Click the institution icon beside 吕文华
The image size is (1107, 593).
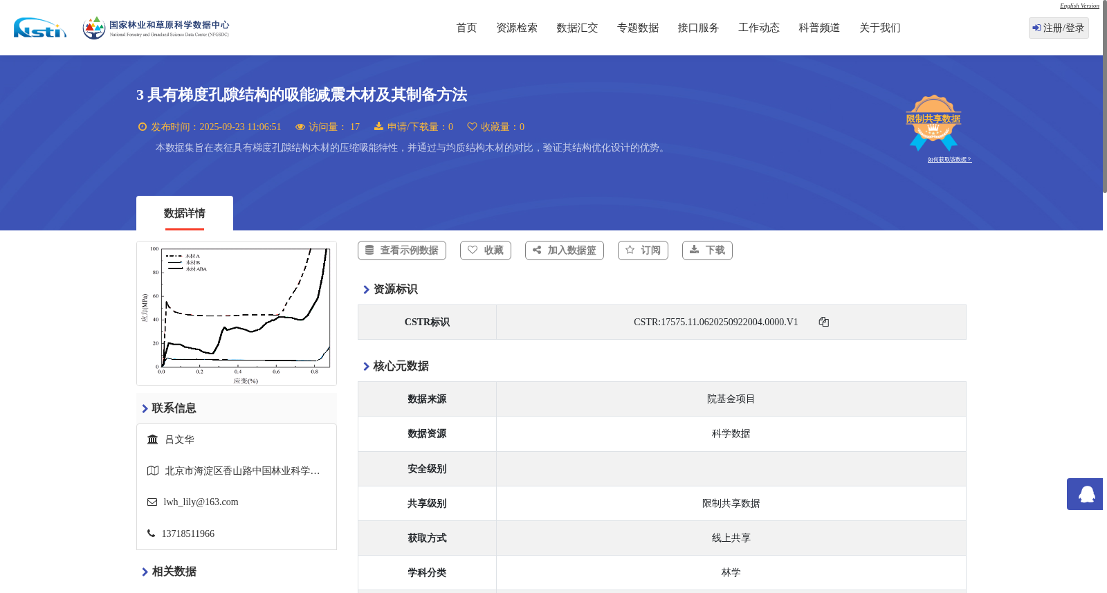click(153, 439)
